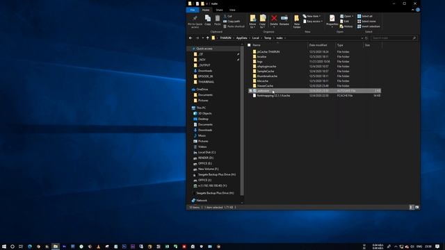The width and height of the screenshot is (445, 250).
Task: Open address bar history dropdown
Action: [362, 38]
